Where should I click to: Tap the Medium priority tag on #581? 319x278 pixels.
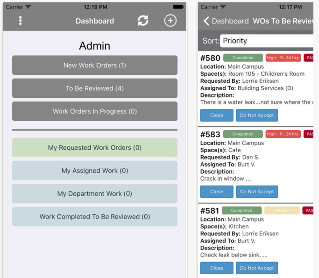(x=282, y=211)
